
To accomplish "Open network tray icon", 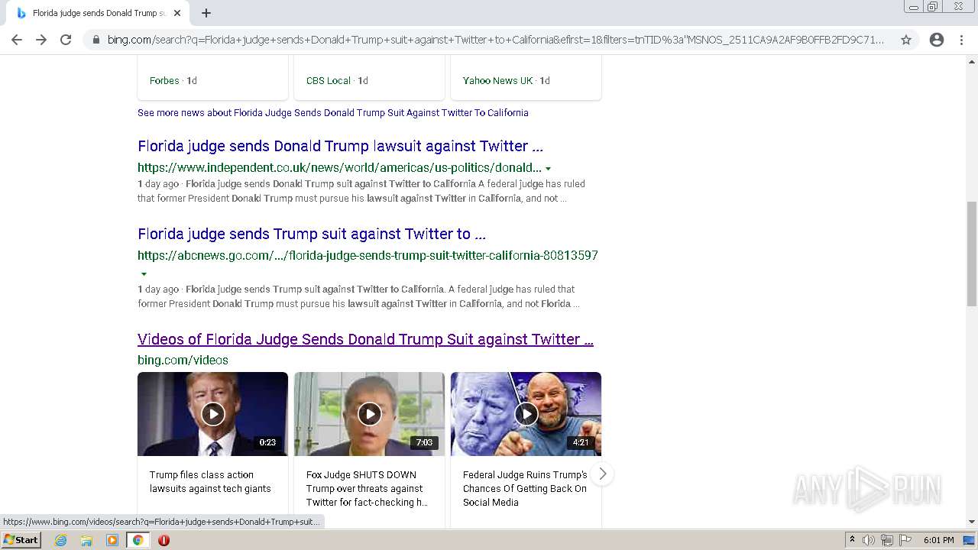I will 887,540.
